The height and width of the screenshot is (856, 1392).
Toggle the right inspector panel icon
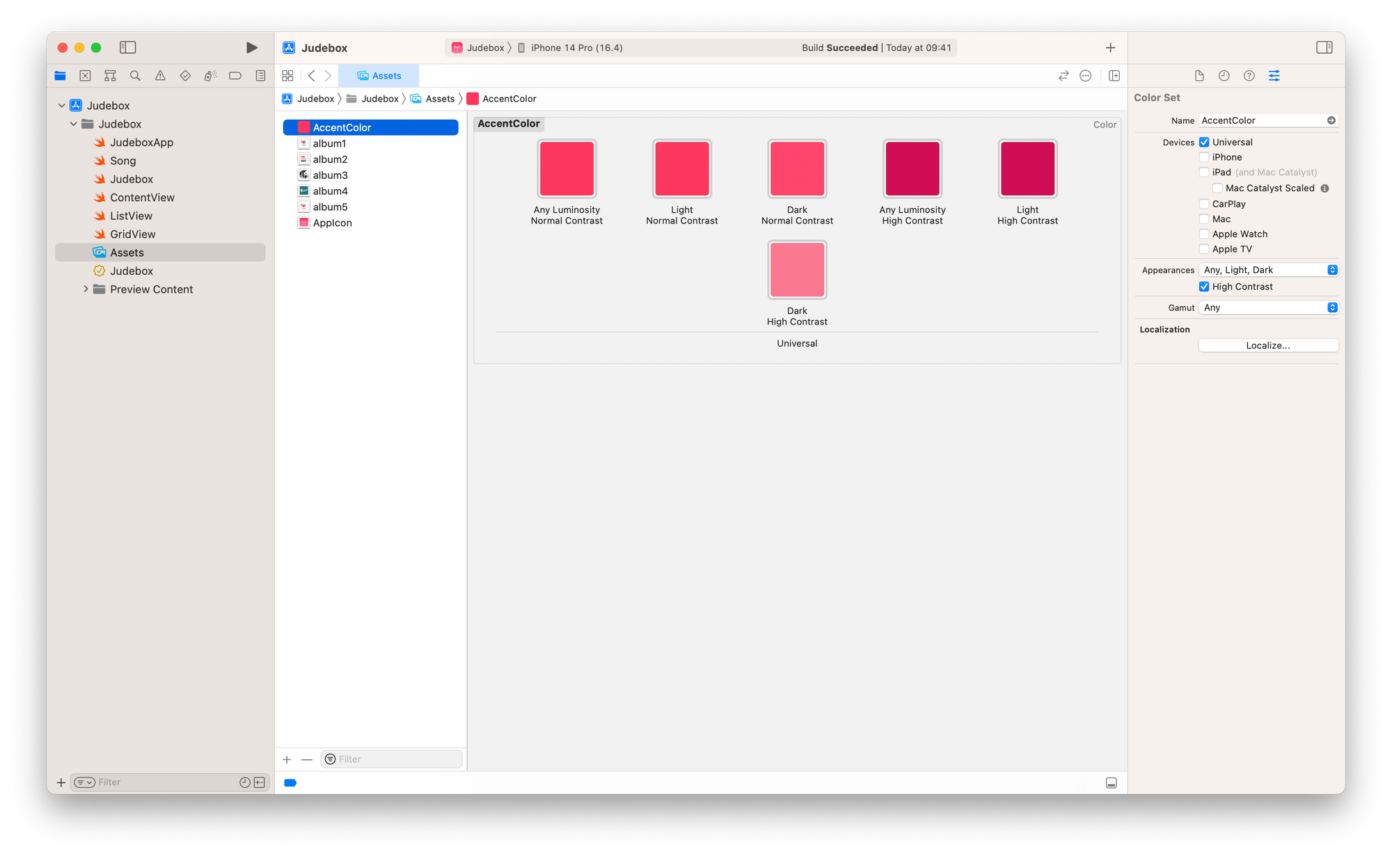click(x=1324, y=47)
